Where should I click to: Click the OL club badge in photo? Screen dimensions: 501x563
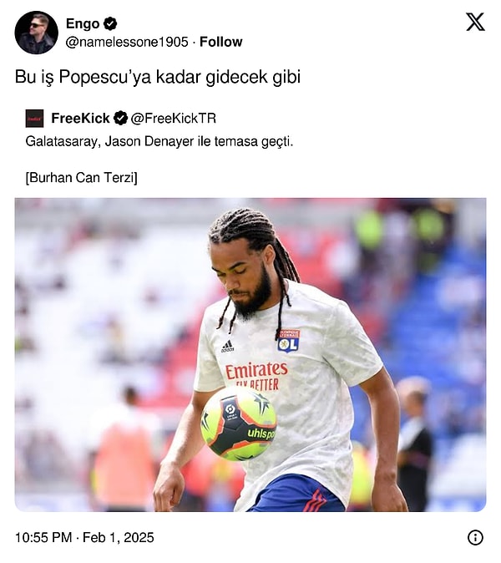[x=289, y=341]
